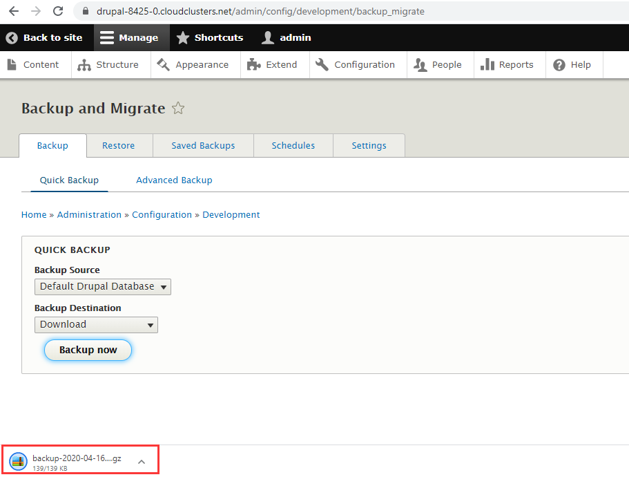Open the Content section in the admin toolbar
The height and width of the screenshot is (477, 629).
point(33,64)
